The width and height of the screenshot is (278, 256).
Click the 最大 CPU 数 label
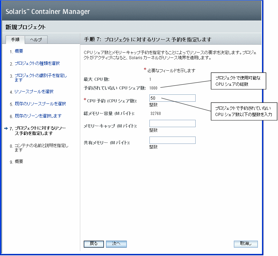click(97, 79)
